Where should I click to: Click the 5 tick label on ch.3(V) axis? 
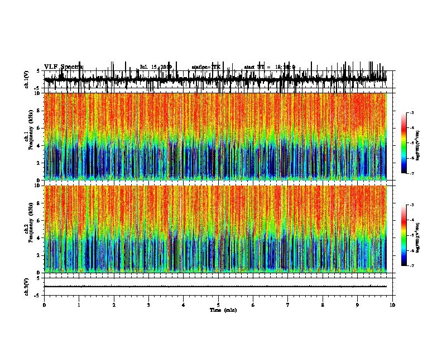coord(39,278)
